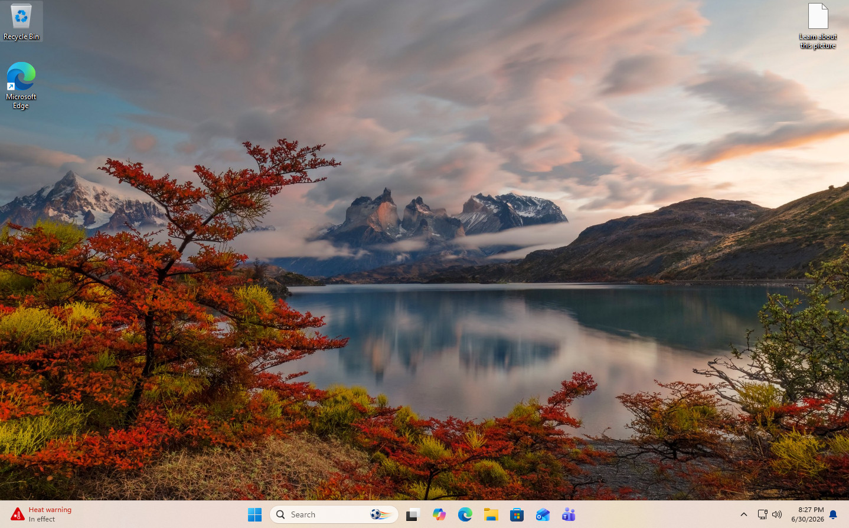Show hidden system tray icons
This screenshot has height=528, width=849.
pyautogui.click(x=744, y=514)
